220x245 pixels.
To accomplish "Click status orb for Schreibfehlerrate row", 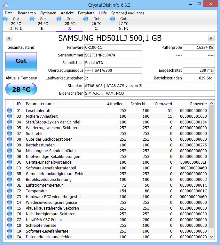I will [10, 225].
